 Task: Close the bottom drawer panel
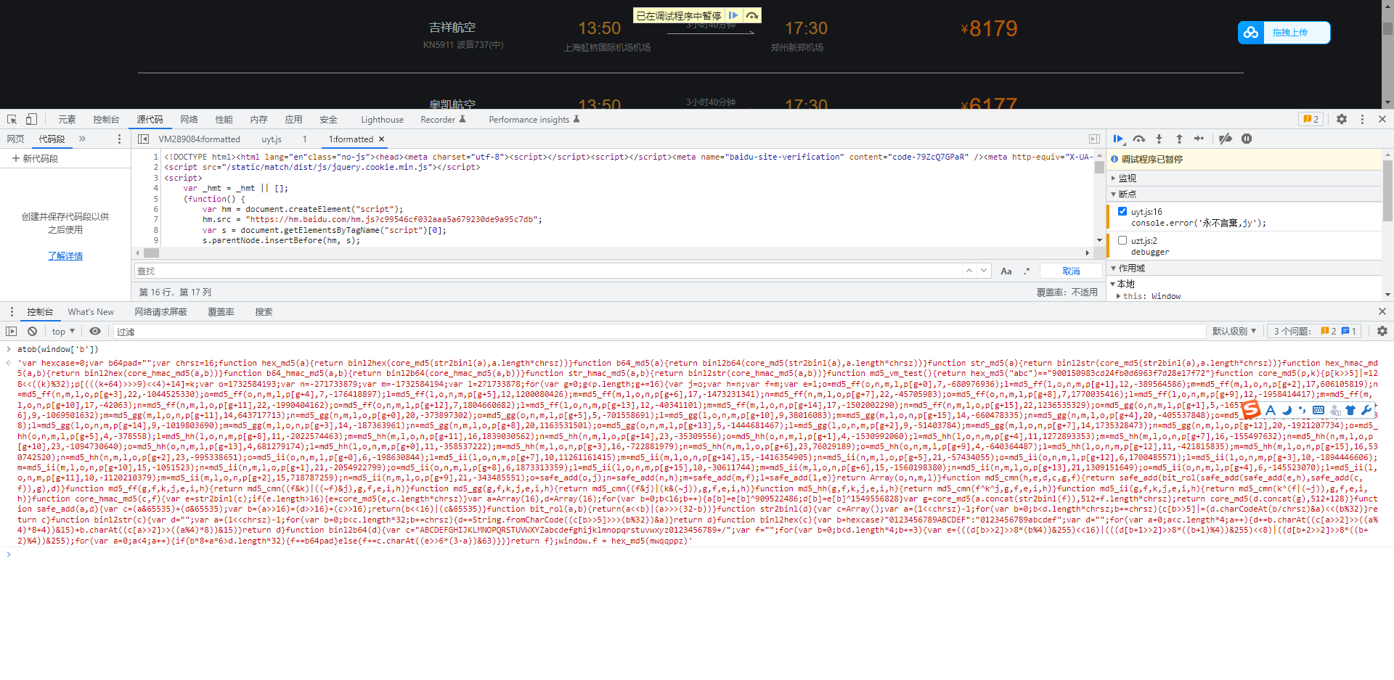coord(1382,311)
